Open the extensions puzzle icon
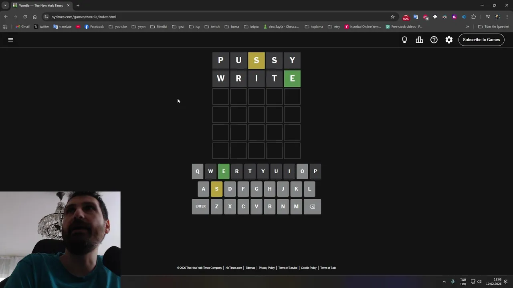The image size is (513, 288). [x=473, y=17]
